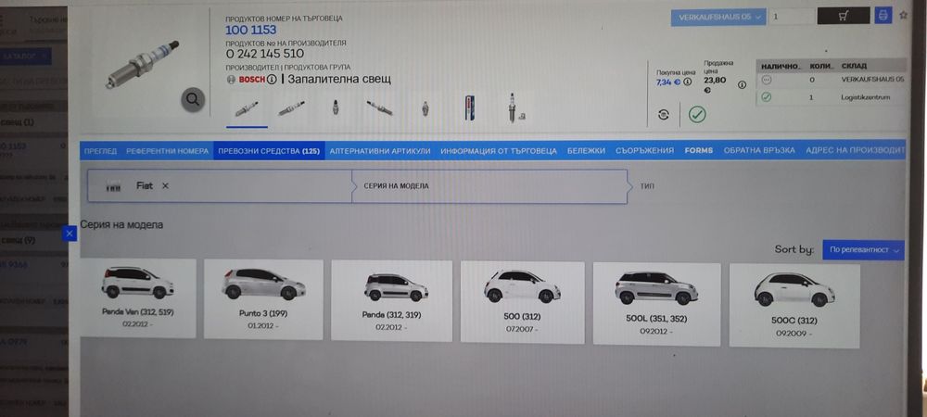
Task: Show purchase price info next to 7,34 €
Action: point(687,82)
